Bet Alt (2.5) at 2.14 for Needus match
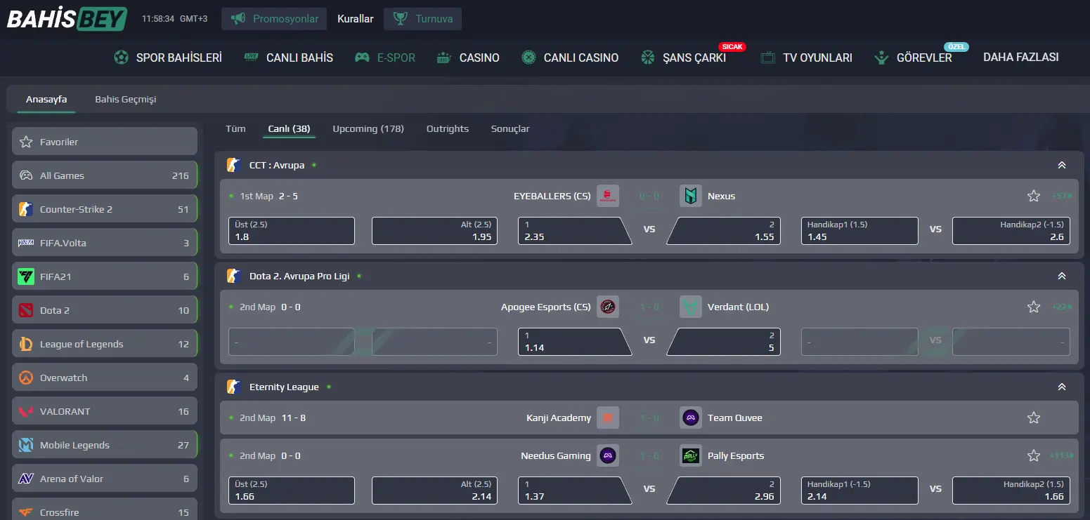This screenshot has width=1090, height=520. (x=434, y=491)
